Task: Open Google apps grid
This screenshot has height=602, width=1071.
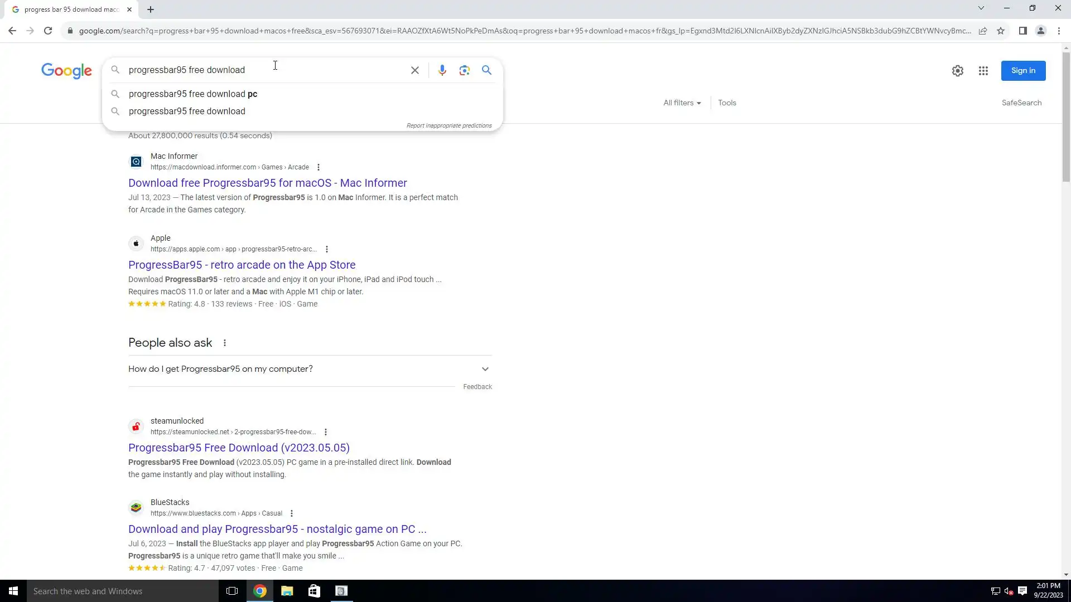Action: click(x=983, y=71)
